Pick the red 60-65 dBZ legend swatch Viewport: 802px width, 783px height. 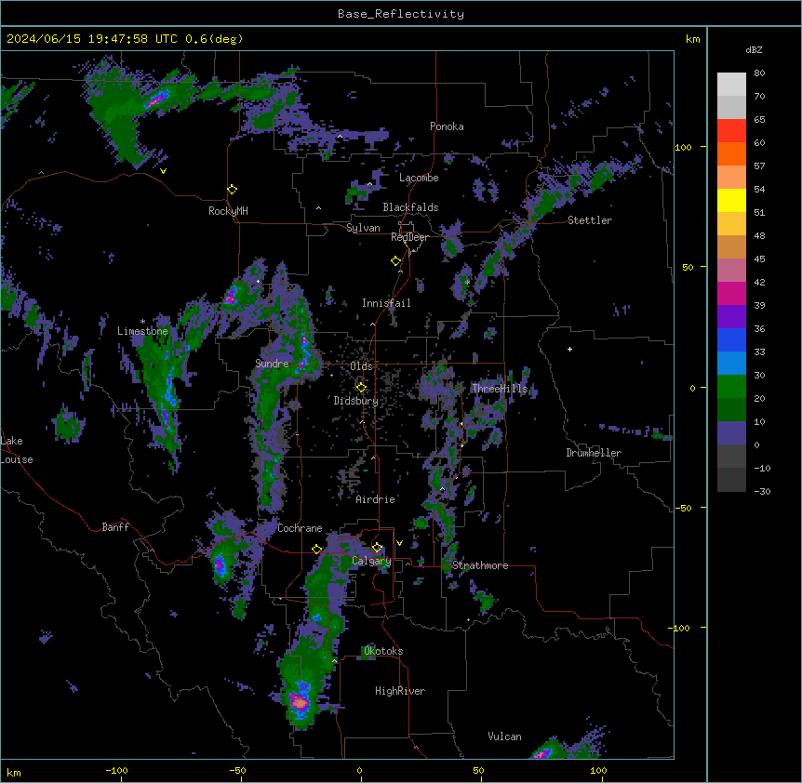(x=731, y=131)
